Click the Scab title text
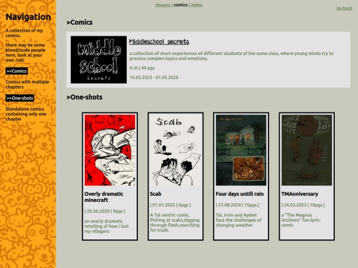The width and height of the screenshot is (358, 268). pos(156,194)
